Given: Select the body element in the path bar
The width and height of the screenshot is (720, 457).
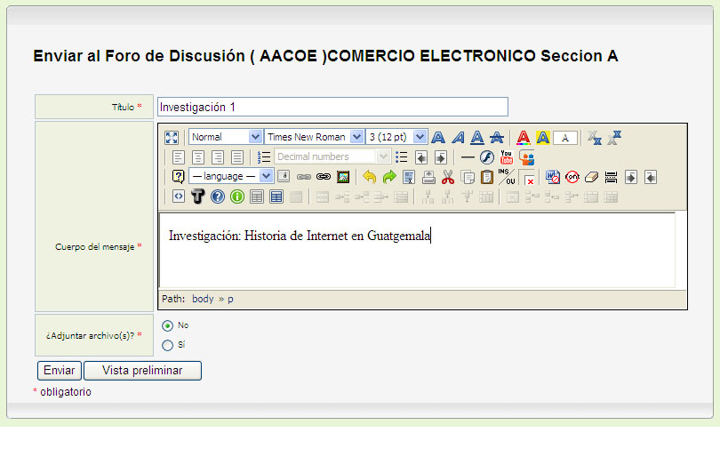Looking at the screenshot, I should pyautogui.click(x=203, y=299).
